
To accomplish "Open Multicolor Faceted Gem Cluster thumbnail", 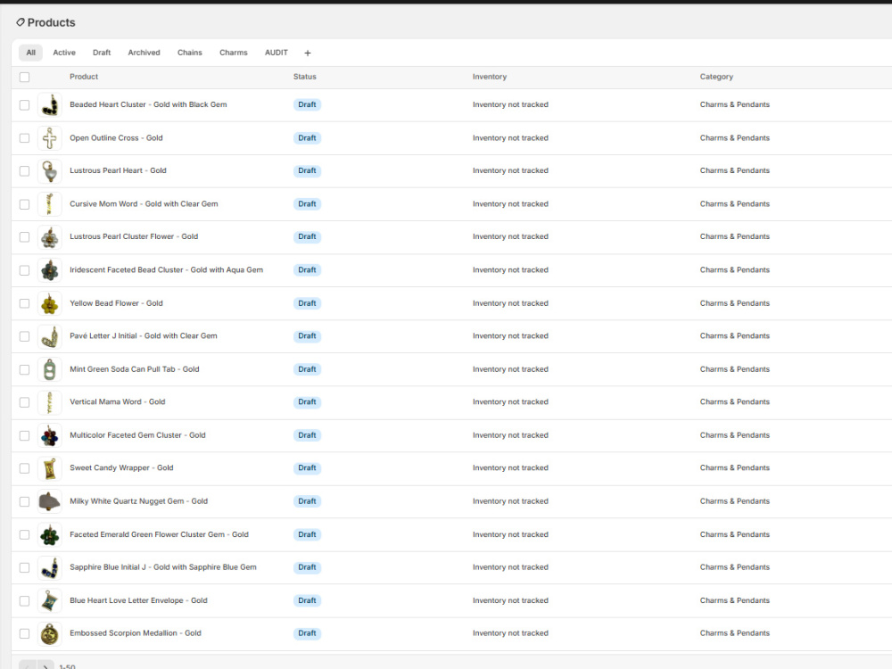I will point(49,435).
